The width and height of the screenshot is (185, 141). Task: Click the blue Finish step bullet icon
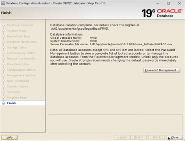(x=4, y=103)
